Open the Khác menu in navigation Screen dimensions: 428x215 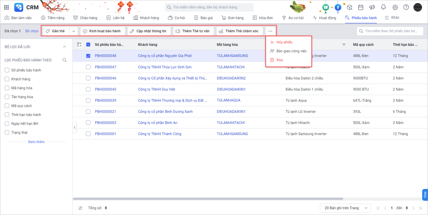click(x=392, y=18)
